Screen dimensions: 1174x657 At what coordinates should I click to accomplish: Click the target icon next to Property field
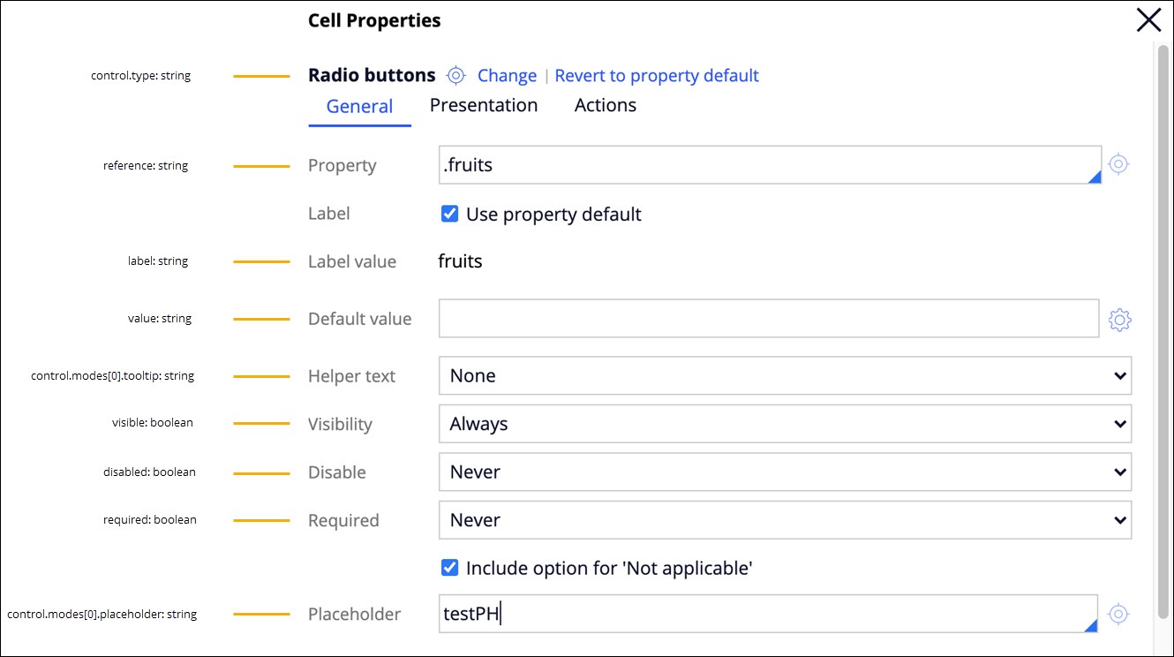pyautogui.click(x=1118, y=164)
